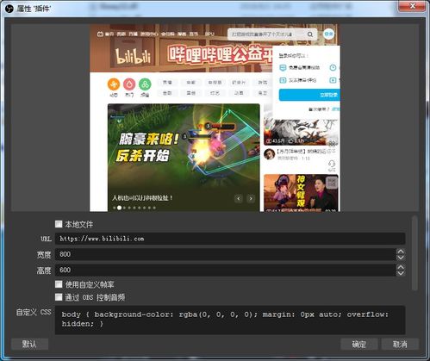Click the first feature icon in the login popup
This screenshot has height=361, width=430.
pos(283,68)
